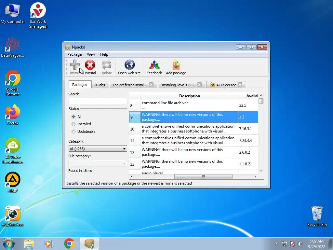Screen dimensions: 333x250
Task: Click the volume speaker tray icon
Action: (x=300, y=244)
